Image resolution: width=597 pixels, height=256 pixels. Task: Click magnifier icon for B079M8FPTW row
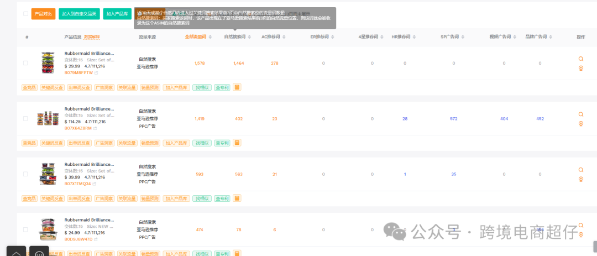point(580,59)
